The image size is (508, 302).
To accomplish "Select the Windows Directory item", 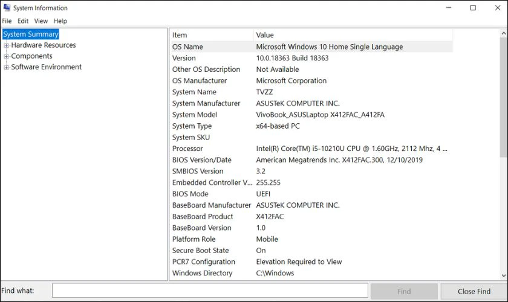I will [202, 273].
